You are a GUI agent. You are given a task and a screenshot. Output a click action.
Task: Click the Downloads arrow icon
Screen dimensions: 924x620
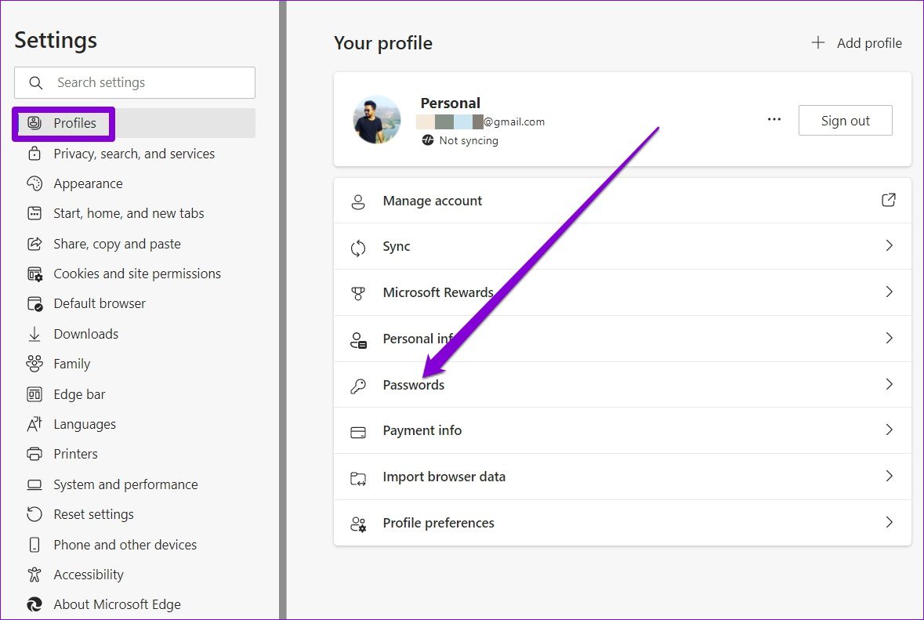[34, 334]
